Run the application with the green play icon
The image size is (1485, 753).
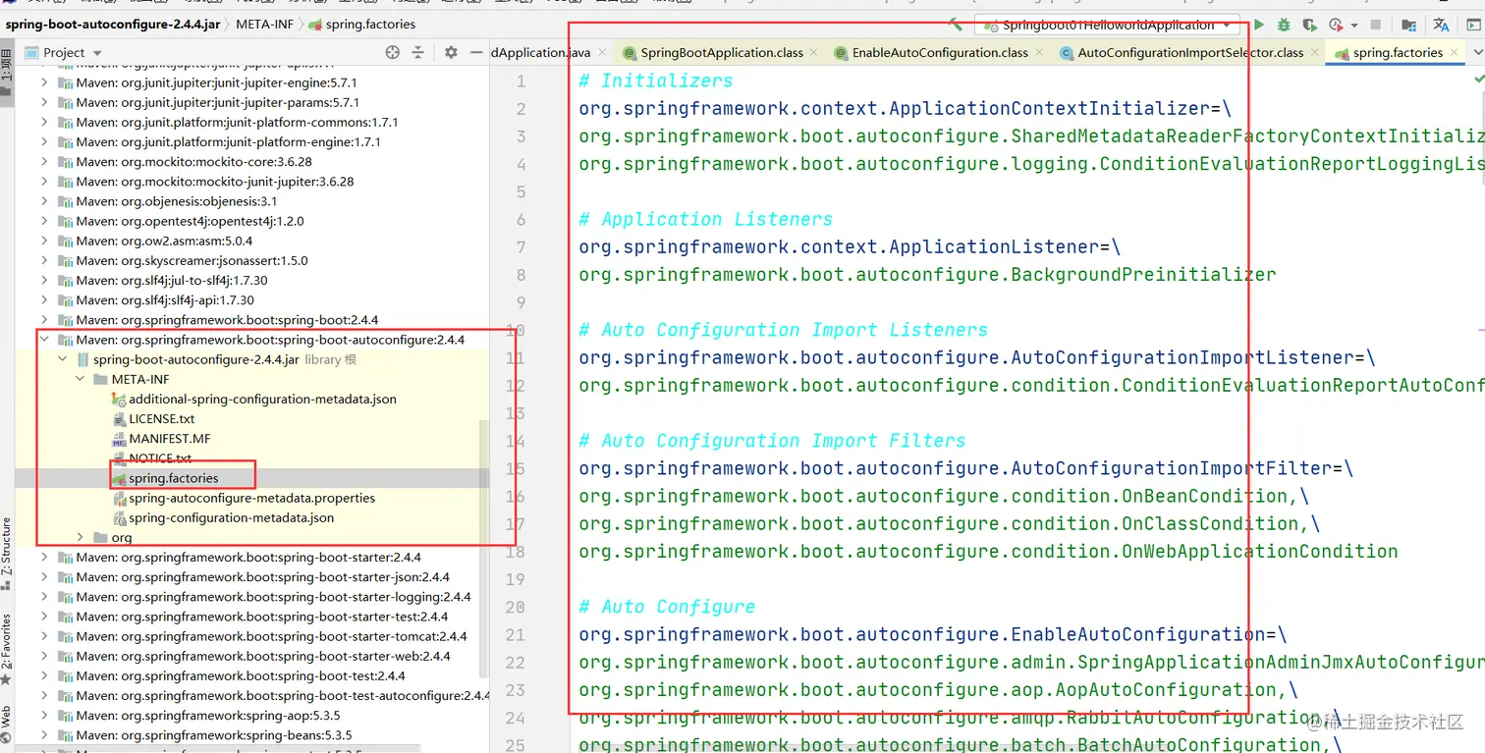coord(1258,25)
